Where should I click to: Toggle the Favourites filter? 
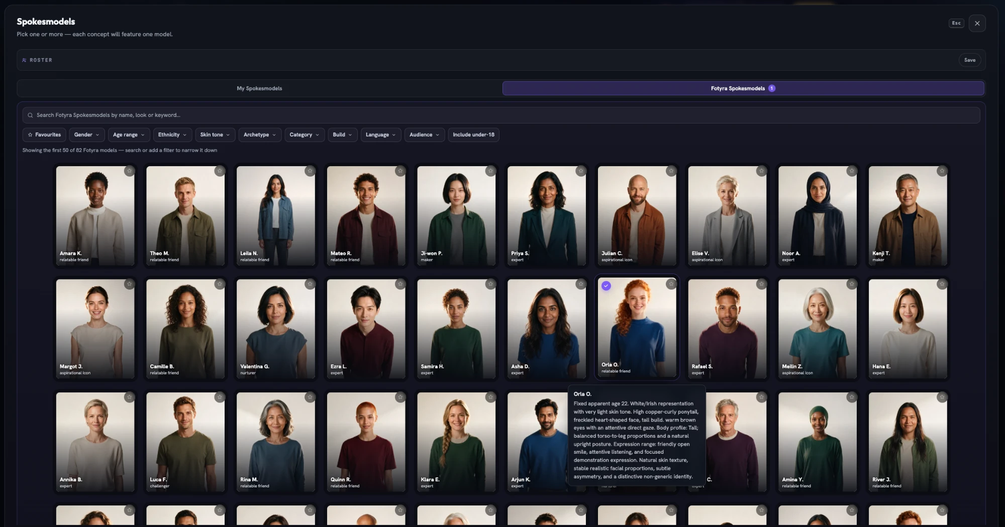(44, 135)
